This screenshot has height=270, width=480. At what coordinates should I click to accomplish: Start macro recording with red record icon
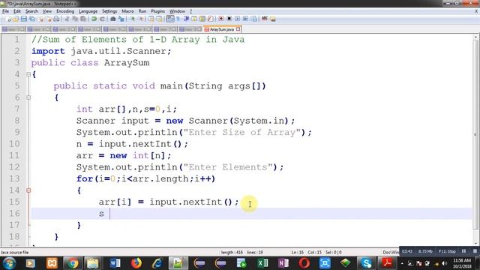tap(221, 19)
